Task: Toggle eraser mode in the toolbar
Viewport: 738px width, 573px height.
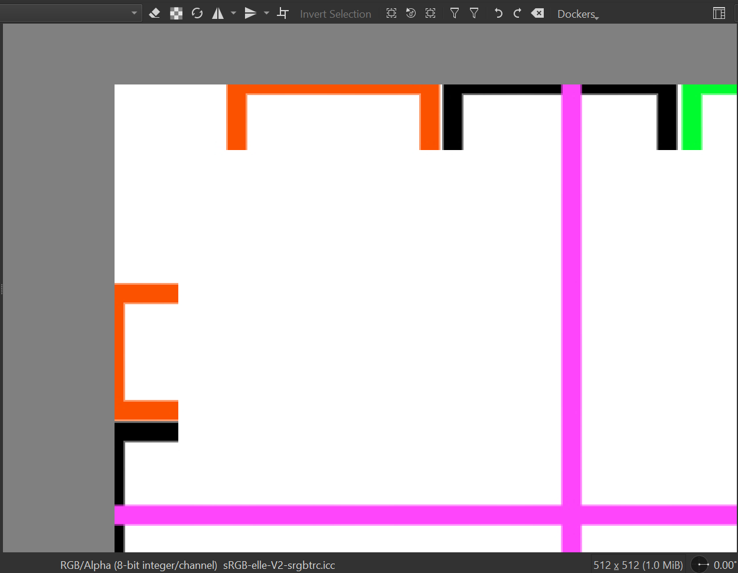Action: coord(155,13)
